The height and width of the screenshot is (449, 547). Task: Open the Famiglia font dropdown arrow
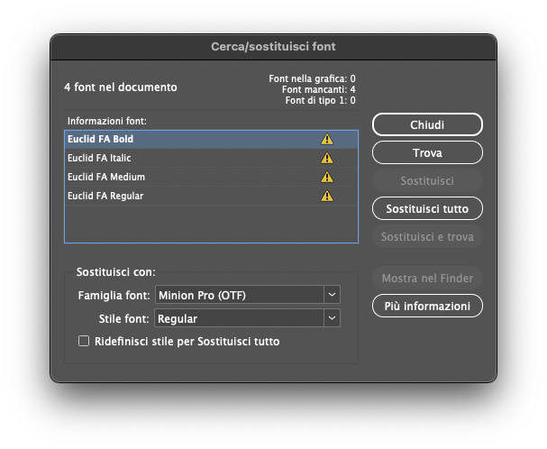click(x=332, y=295)
